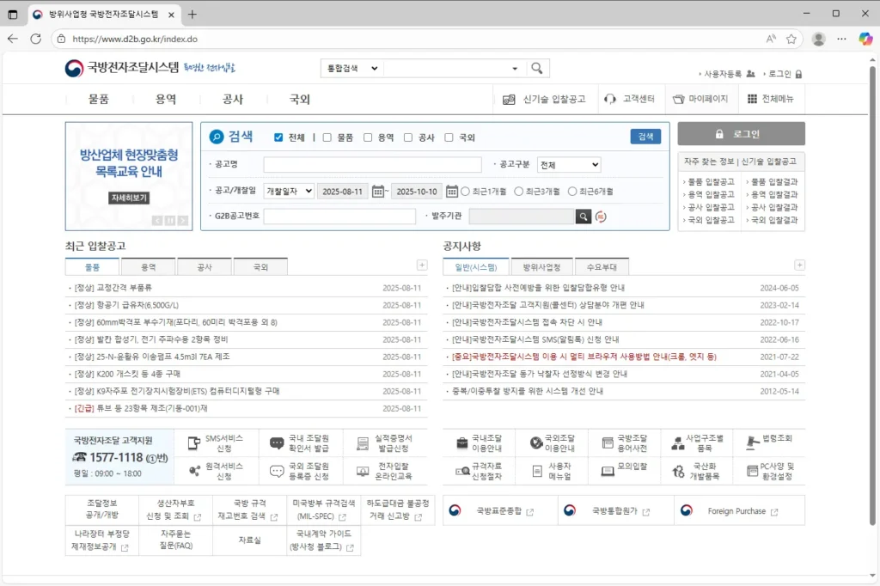
Task: Check the 국외 search checkbox
Action: [x=449, y=137]
